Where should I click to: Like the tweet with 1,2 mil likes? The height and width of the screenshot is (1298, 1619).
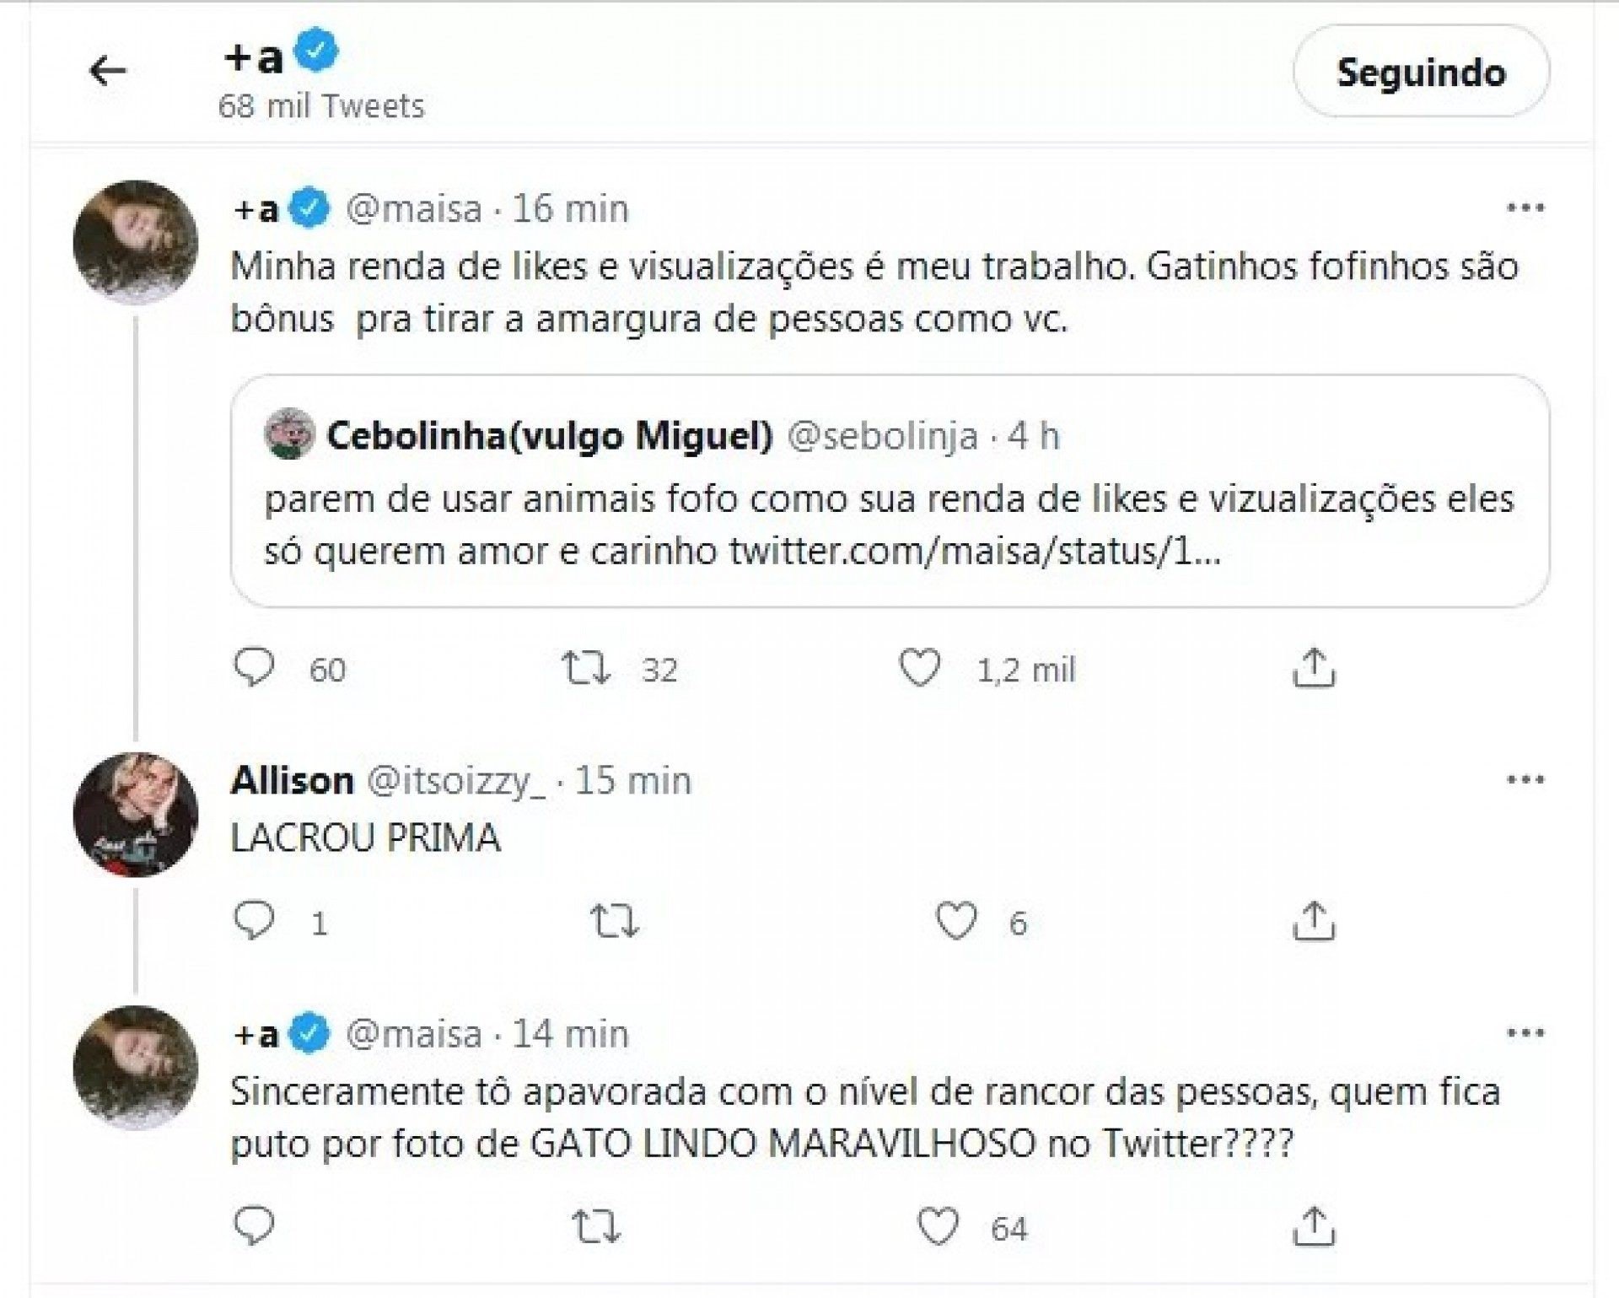(919, 668)
